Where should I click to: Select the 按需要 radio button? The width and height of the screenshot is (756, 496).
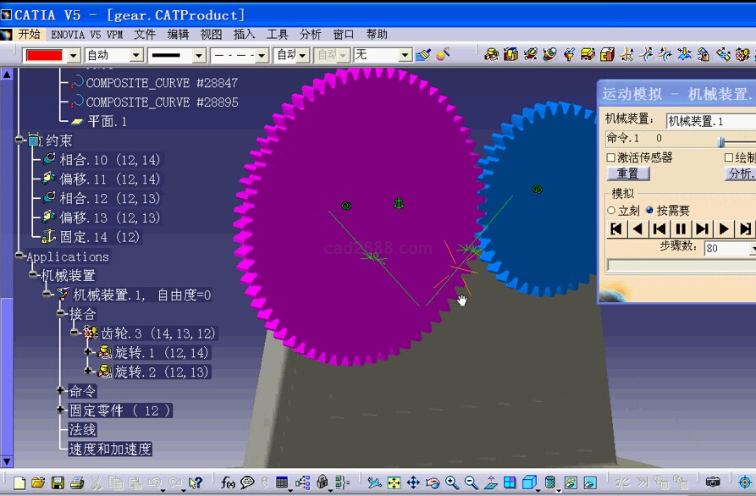point(649,211)
